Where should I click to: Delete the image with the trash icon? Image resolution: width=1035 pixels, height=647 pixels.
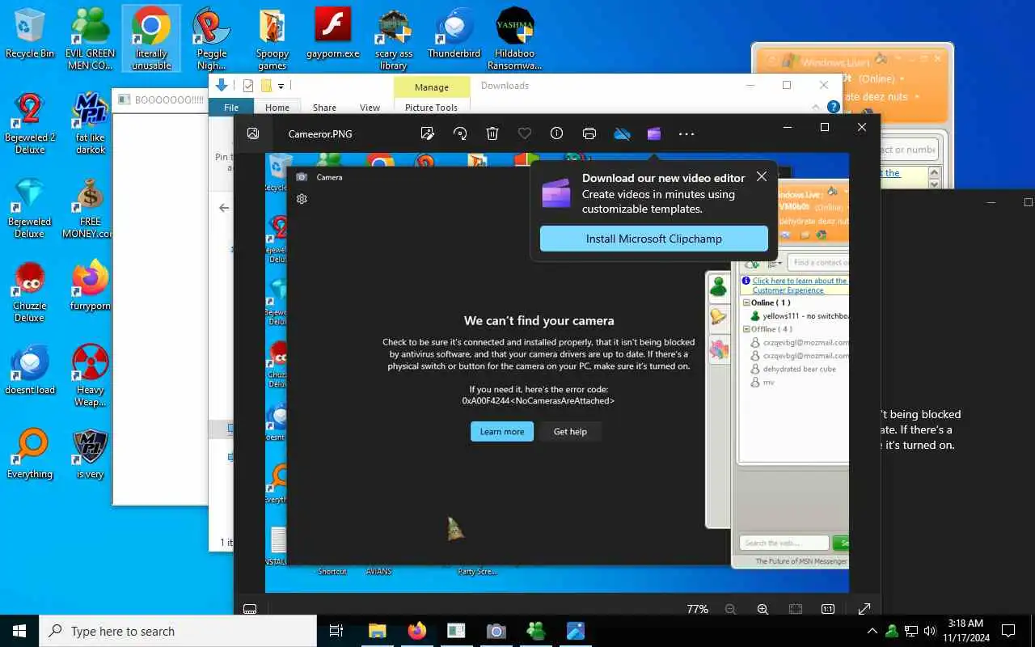(492, 133)
